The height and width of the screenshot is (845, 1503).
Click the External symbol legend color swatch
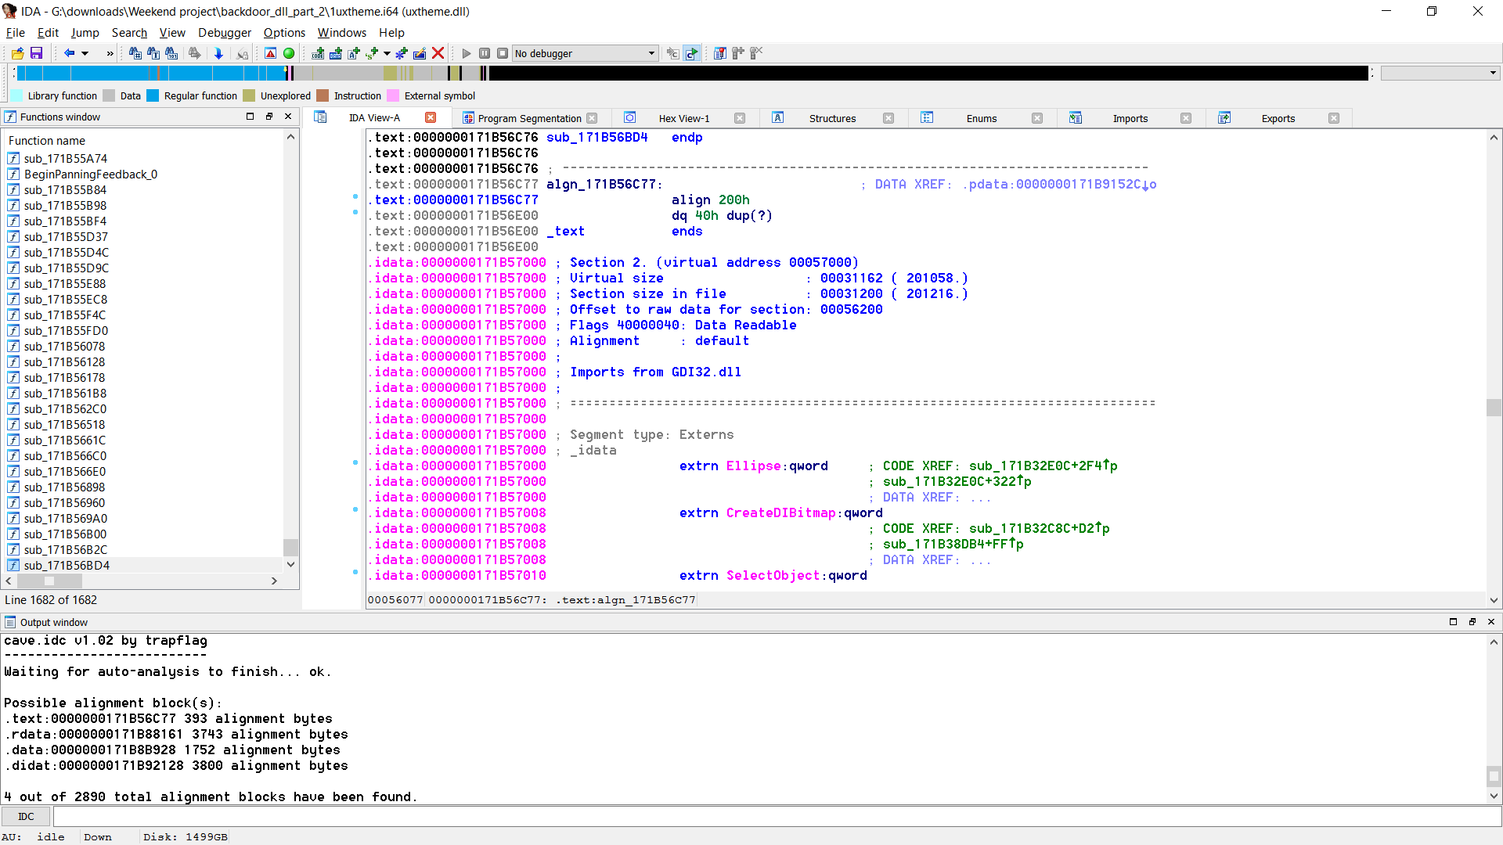(x=393, y=95)
